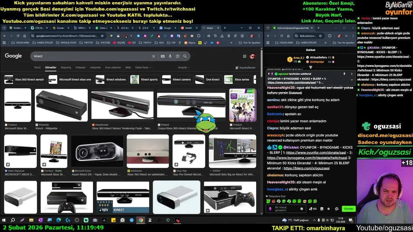Click the Google account avatar on results page

point(253,56)
